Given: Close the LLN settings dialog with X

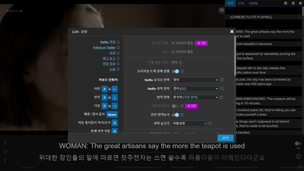Looking at the screenshot, I should point(232,31).
